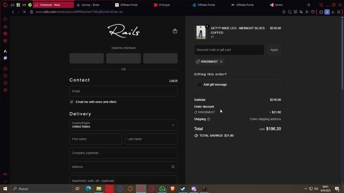The image size is (344, 193).
Task: Click the discount code or gift card field
Action: click(229, 50)
